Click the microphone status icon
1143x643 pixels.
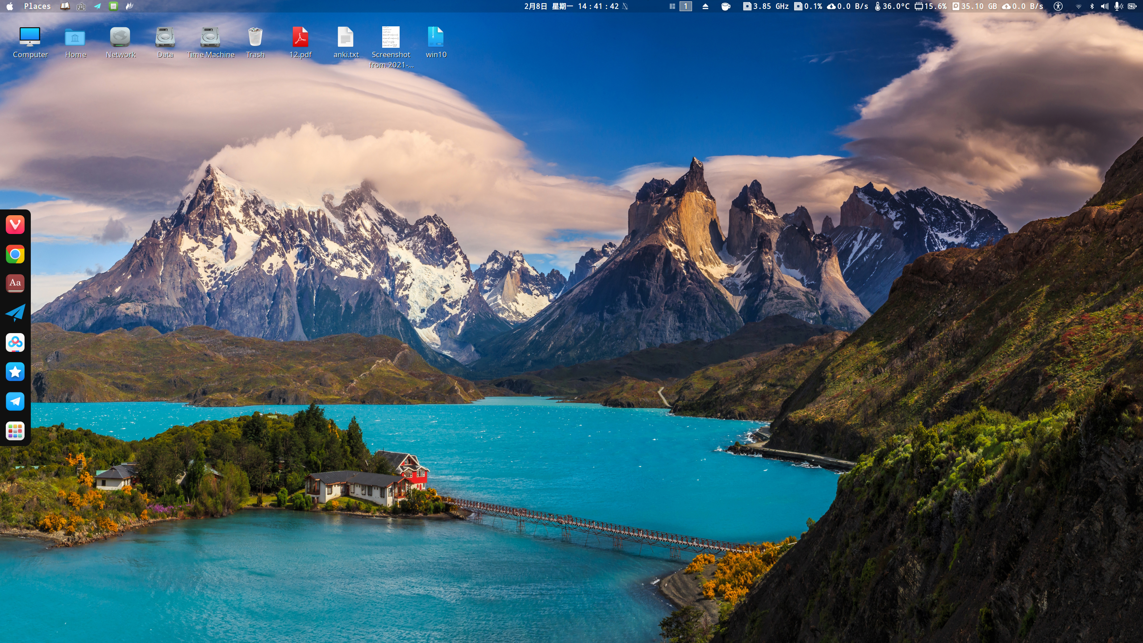(1118, 6)
